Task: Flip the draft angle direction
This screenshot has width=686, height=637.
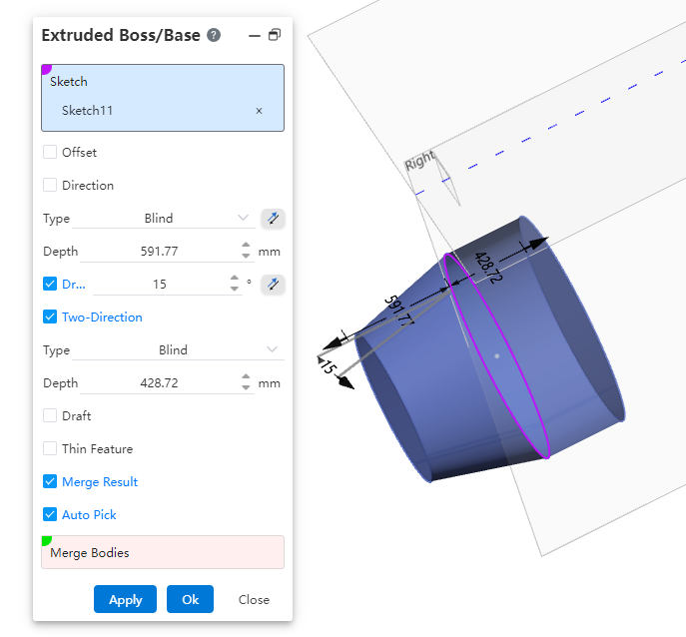Action: [x=273, y=284]
